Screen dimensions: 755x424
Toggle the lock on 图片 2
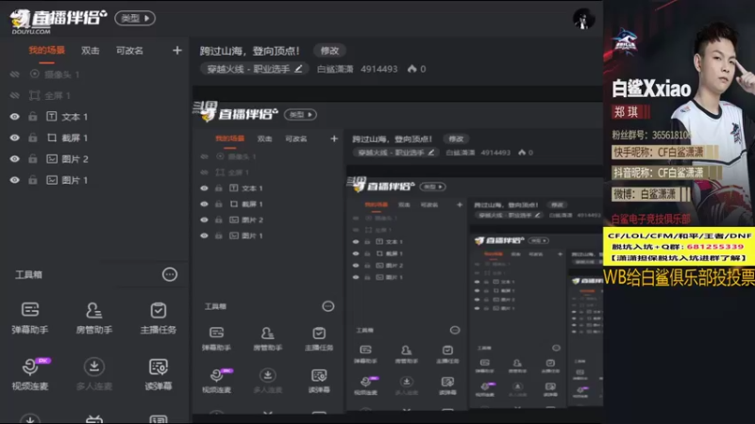[33, 158]
